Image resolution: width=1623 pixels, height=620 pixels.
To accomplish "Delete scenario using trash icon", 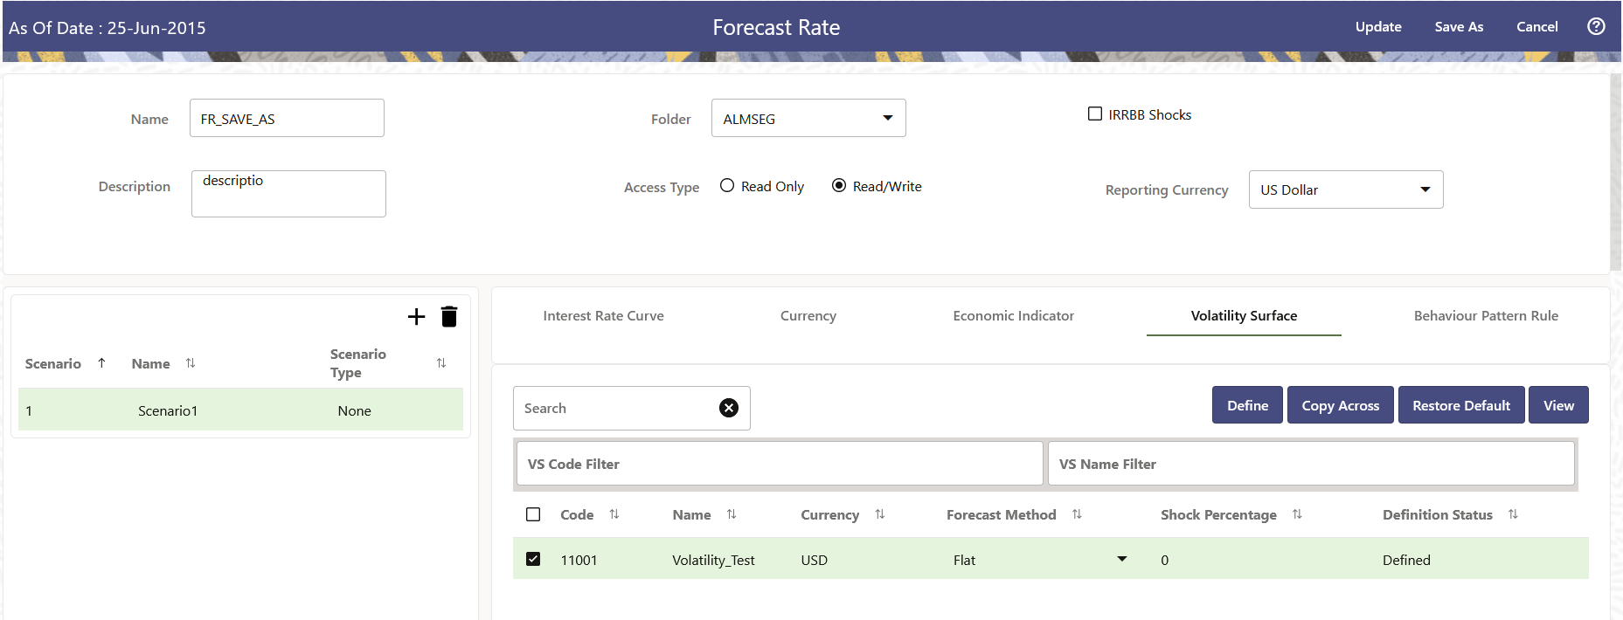I will [x=449, y=316].
